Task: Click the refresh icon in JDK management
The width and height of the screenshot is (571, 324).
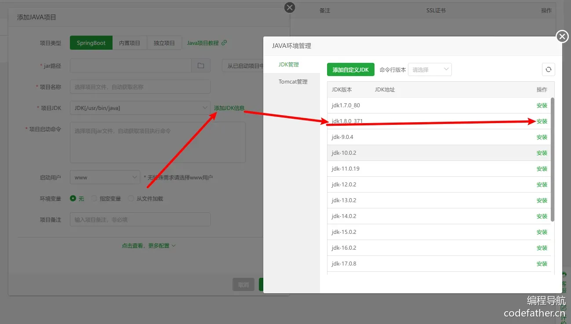Action: (548, 69)
